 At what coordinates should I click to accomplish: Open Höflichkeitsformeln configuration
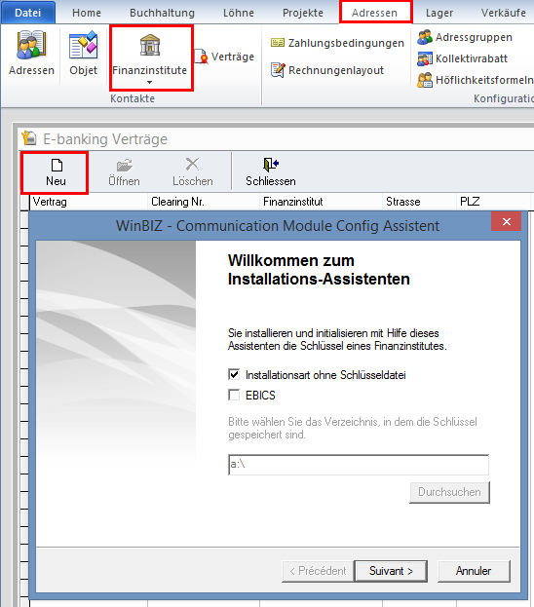click(476, 80)
